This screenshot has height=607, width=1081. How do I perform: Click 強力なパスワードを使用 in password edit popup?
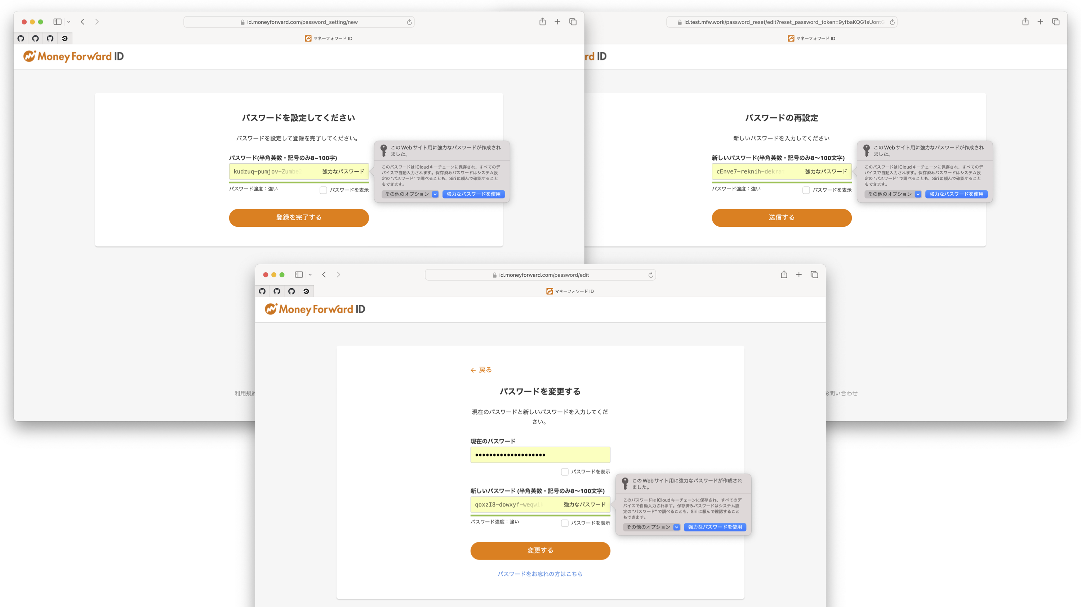point(715,527)
